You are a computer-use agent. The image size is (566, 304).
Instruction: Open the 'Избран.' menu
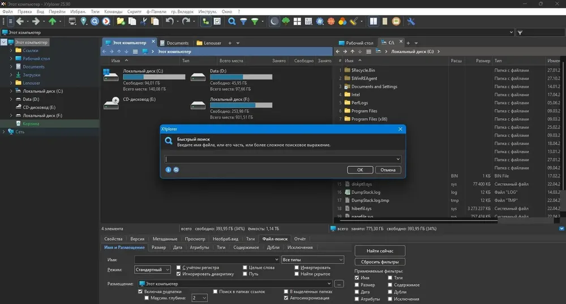pyautogui.click(x=78, y=11)
